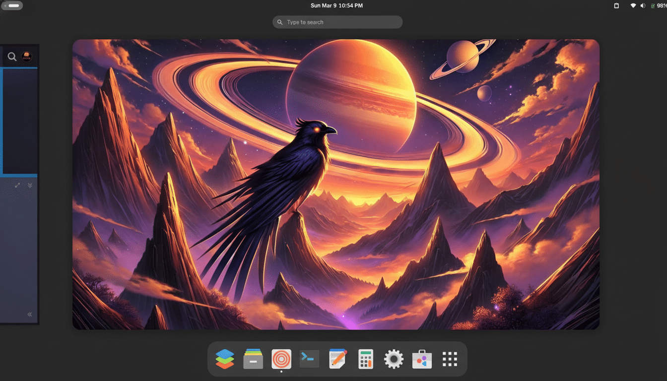Mute audio via the speaker tray icon

pos(642,5)
